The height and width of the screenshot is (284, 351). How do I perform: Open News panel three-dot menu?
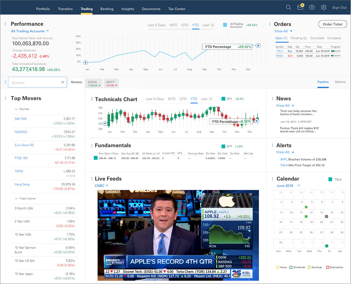point(273,99)
